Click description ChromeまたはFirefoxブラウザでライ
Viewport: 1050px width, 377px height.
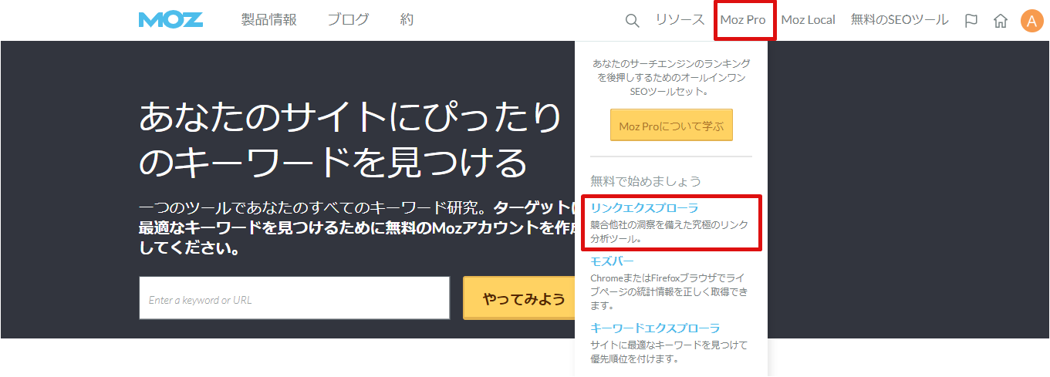pos(669,292)
